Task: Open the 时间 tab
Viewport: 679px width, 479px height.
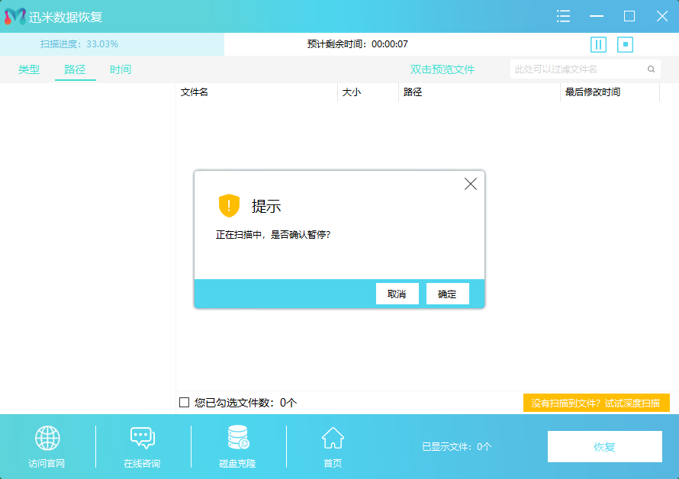Action: point(121,69)
